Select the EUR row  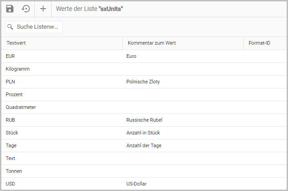[10, 56]
